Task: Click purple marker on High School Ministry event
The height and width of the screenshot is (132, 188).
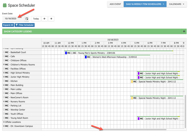Action: (138, 74)
